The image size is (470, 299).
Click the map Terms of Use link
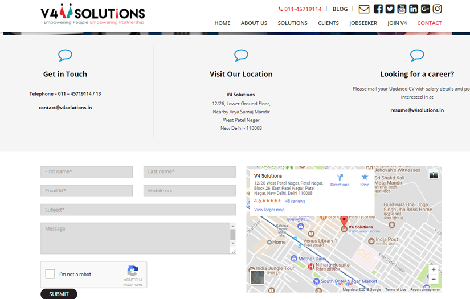pos(395,290)
